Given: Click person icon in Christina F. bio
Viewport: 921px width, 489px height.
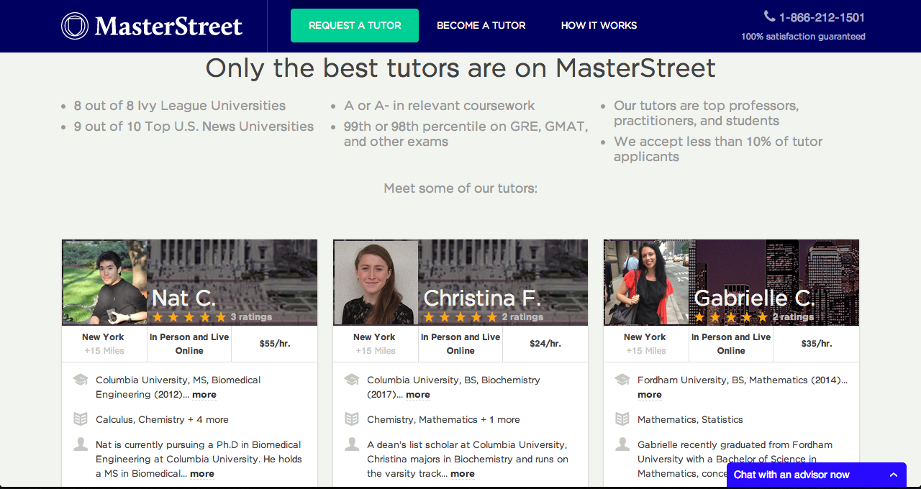Looking at the screenshot, I should (x=352, y=444).
